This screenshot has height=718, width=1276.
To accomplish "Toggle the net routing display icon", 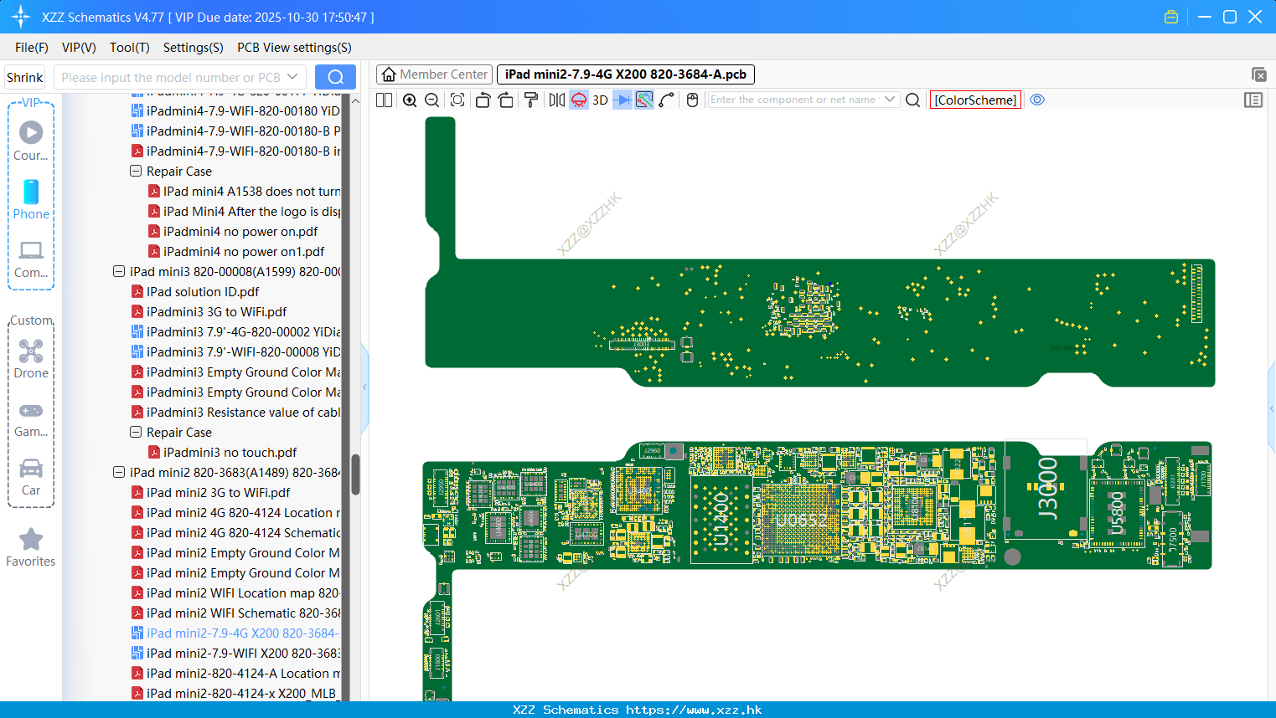I will click(x=644, y=100).
